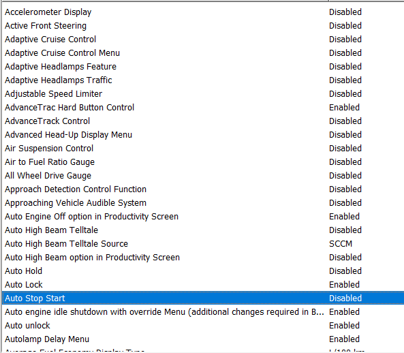Select Advanced Head-Up Display Menu row
The image size is (404, 353).
(x=203, y=135)
